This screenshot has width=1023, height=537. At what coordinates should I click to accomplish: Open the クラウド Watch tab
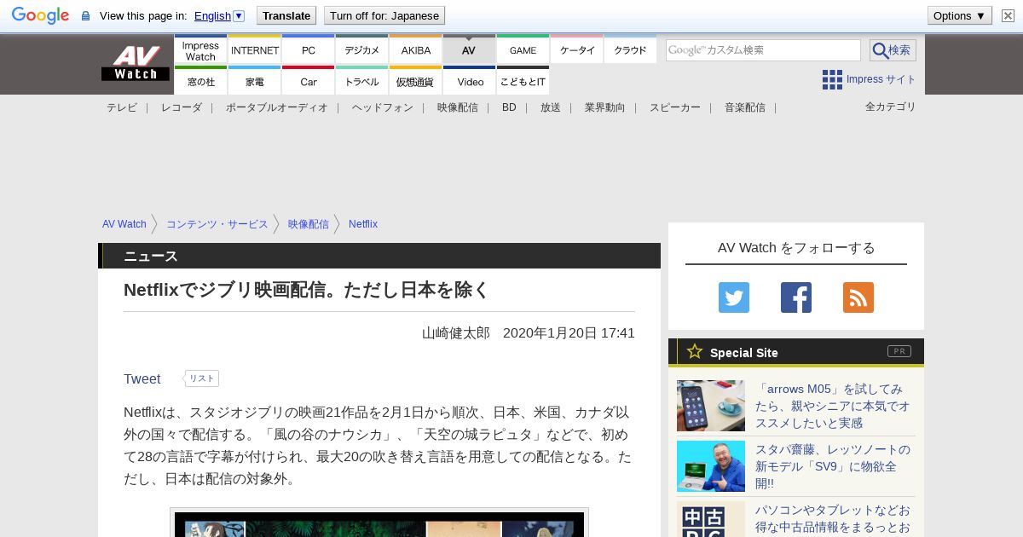point(630,50)
